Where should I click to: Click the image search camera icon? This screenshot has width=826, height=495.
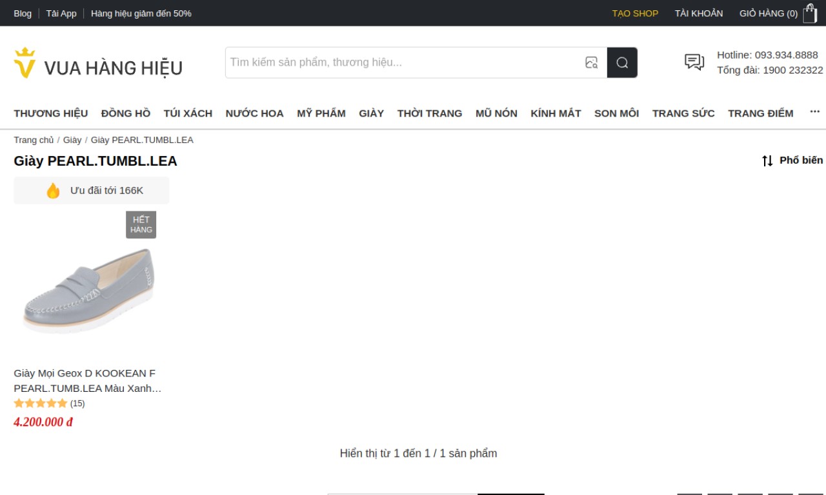click(x=591, y=63)
